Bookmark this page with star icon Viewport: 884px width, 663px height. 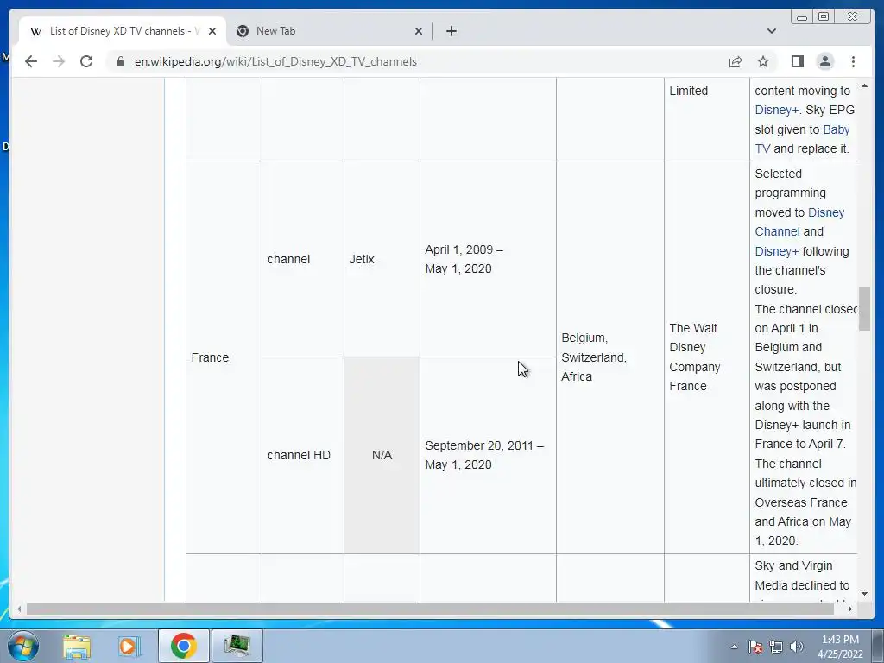click(x=763, y=61)
